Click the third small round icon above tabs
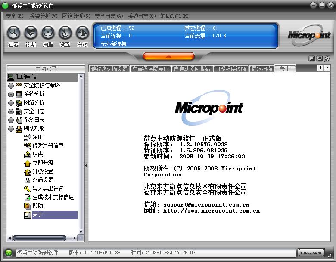Image resolution: width=336 pixels, height=262 pixels. [x=327, y=59]
